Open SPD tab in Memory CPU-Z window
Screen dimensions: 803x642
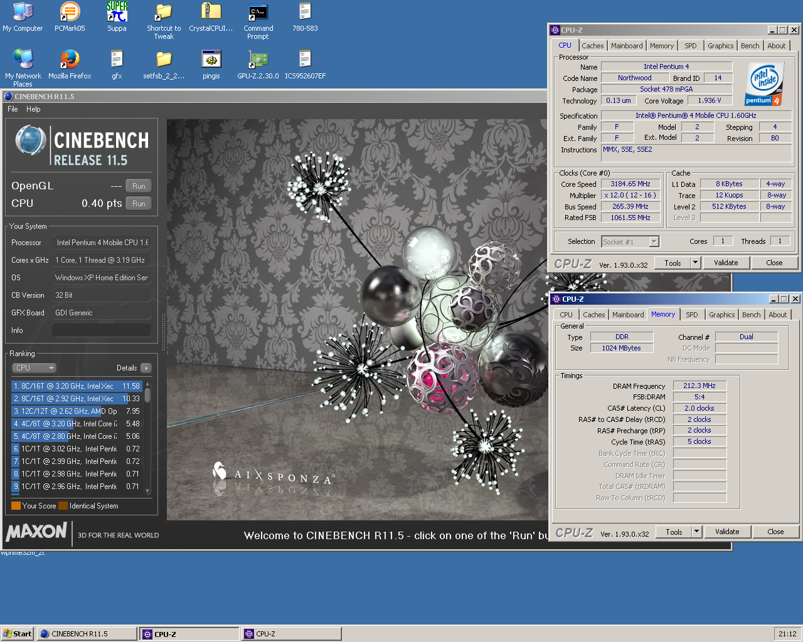pyautogui.click(x=691, y=315)
